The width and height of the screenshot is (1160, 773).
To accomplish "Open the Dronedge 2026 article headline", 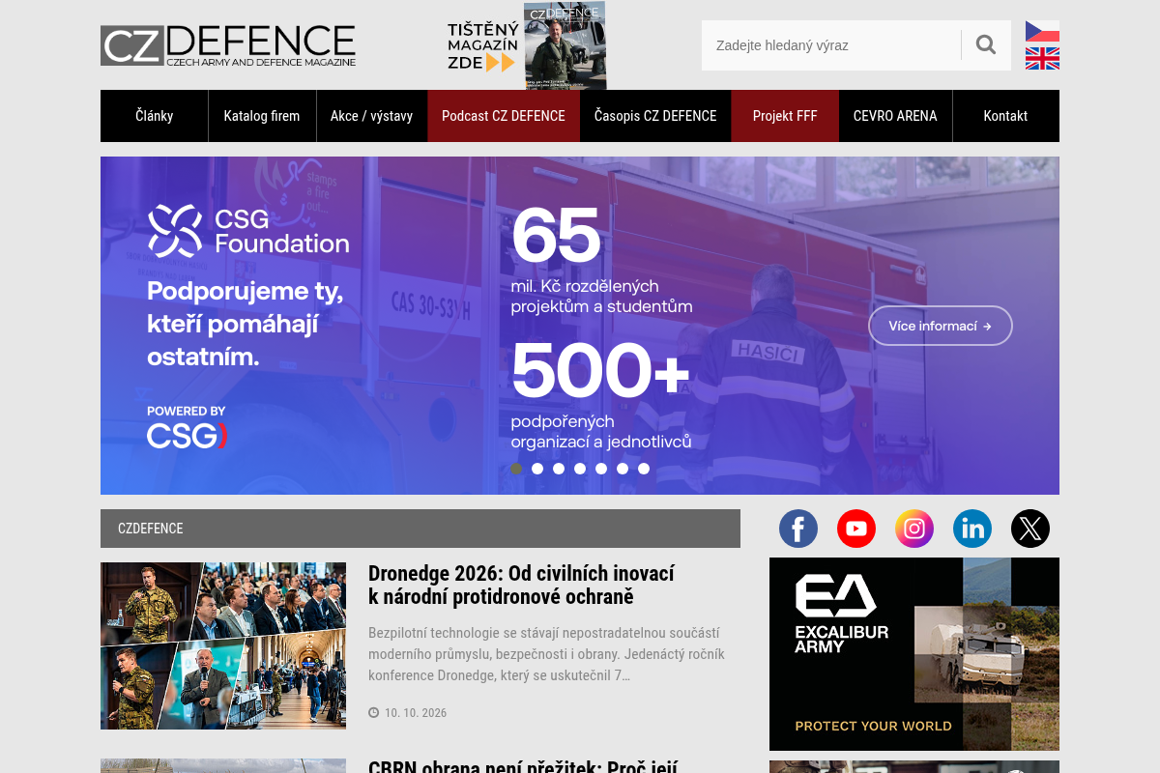I will (x=521, y=585).
